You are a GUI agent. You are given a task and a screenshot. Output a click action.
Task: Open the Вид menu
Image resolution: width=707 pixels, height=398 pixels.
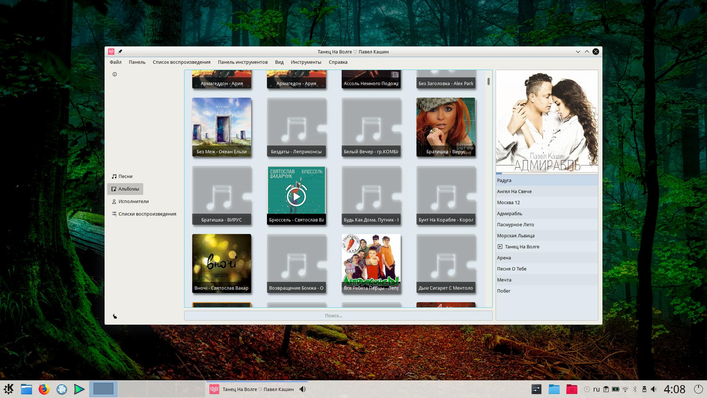(279, 62)
